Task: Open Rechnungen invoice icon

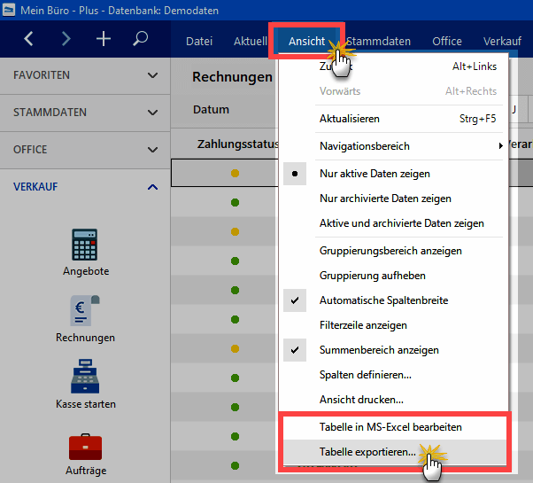Action: [85, 310]
